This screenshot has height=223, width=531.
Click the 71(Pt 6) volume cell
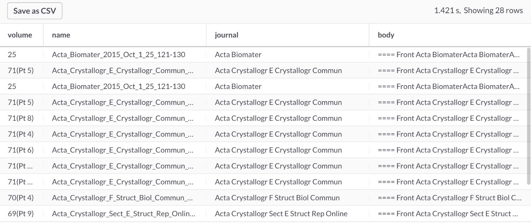point(21,150)
